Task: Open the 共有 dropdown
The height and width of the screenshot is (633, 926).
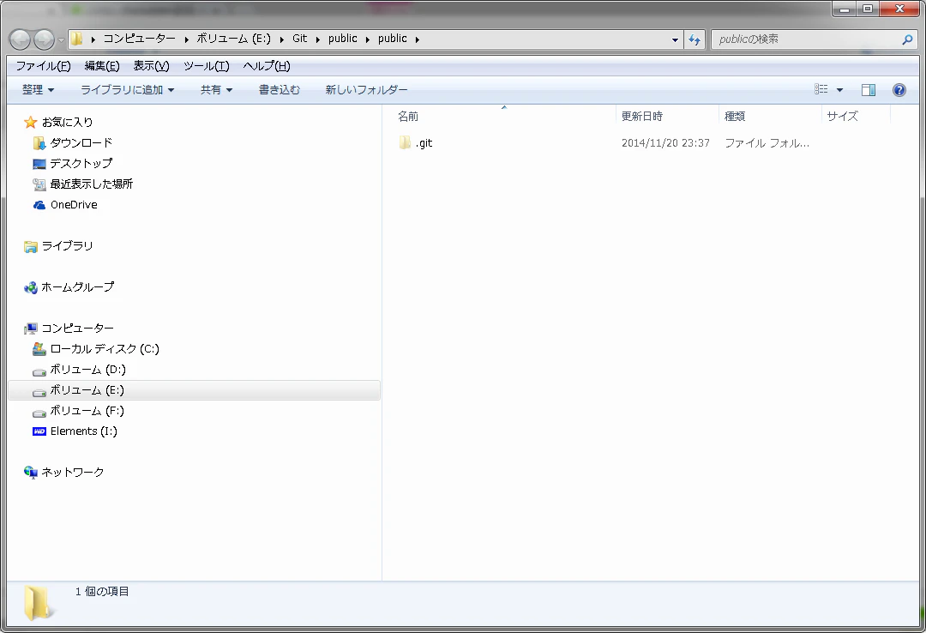Action: coord(216,90)
